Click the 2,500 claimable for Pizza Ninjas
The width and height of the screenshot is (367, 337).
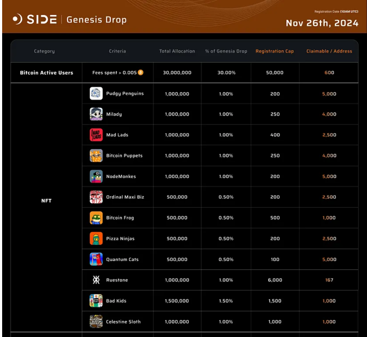329,238
